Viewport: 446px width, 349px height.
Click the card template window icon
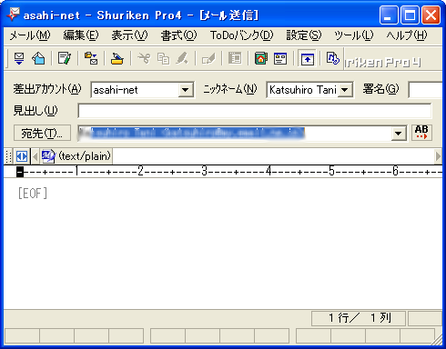point(280,58)
